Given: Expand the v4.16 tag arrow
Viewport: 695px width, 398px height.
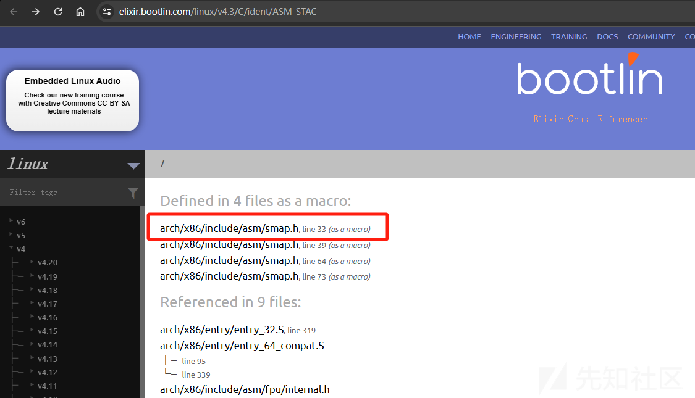Looking at the screenshot, I should (x=32, y=316).
